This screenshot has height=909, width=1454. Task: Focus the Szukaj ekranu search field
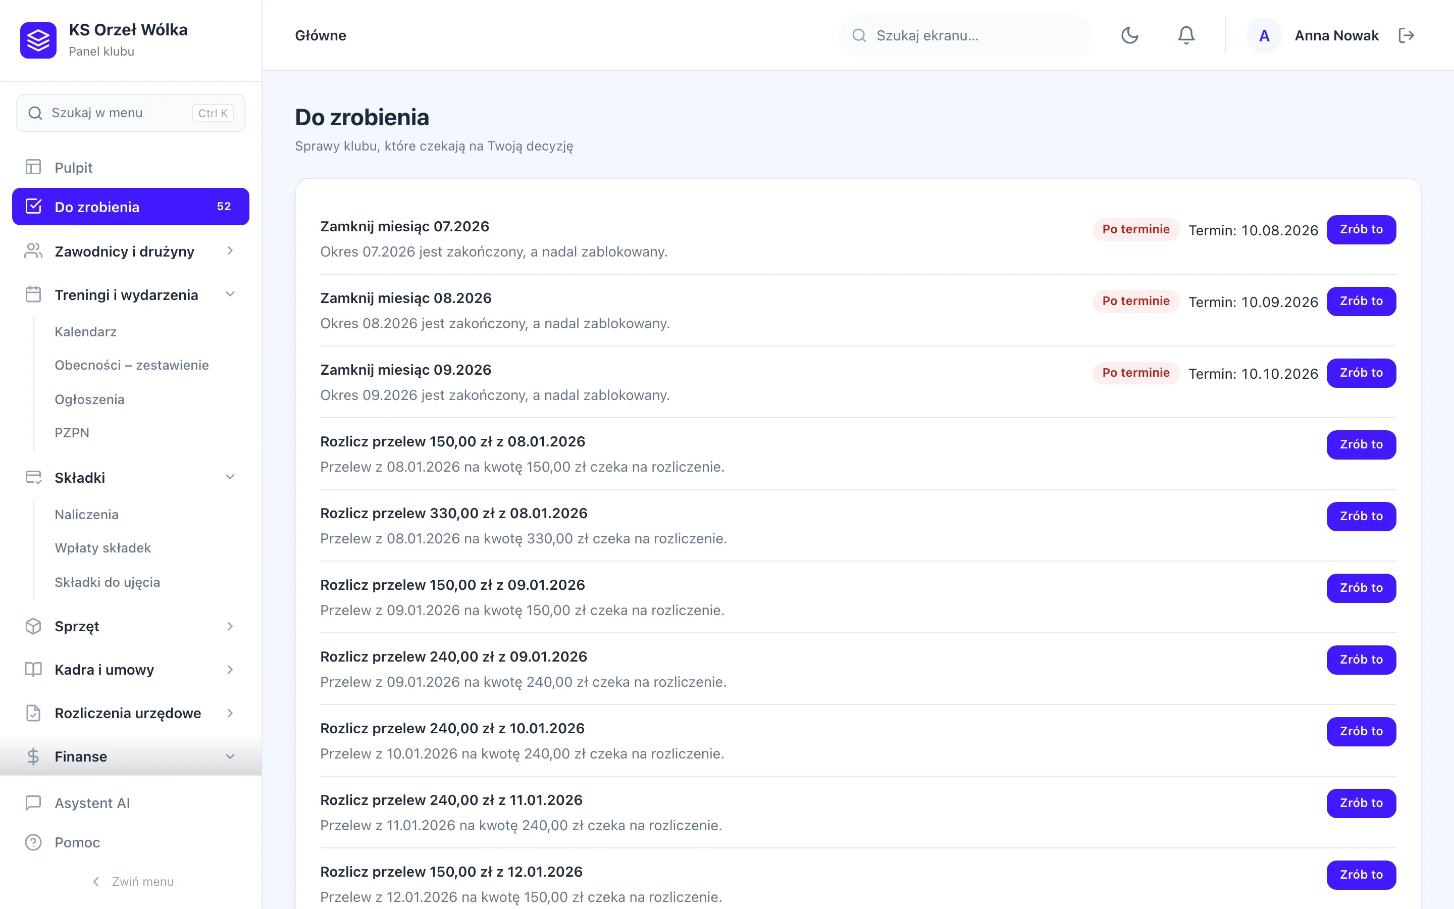(965, 35)
